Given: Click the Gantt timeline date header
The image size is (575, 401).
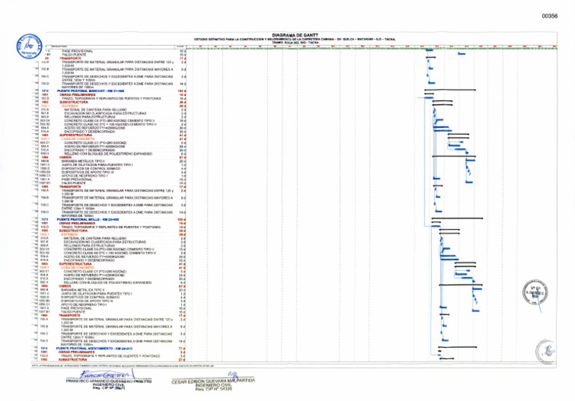Looking at the screenshot, I should [374, 48].
